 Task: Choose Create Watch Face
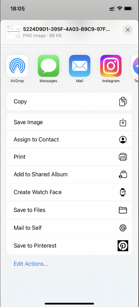[x=69, y=192]
